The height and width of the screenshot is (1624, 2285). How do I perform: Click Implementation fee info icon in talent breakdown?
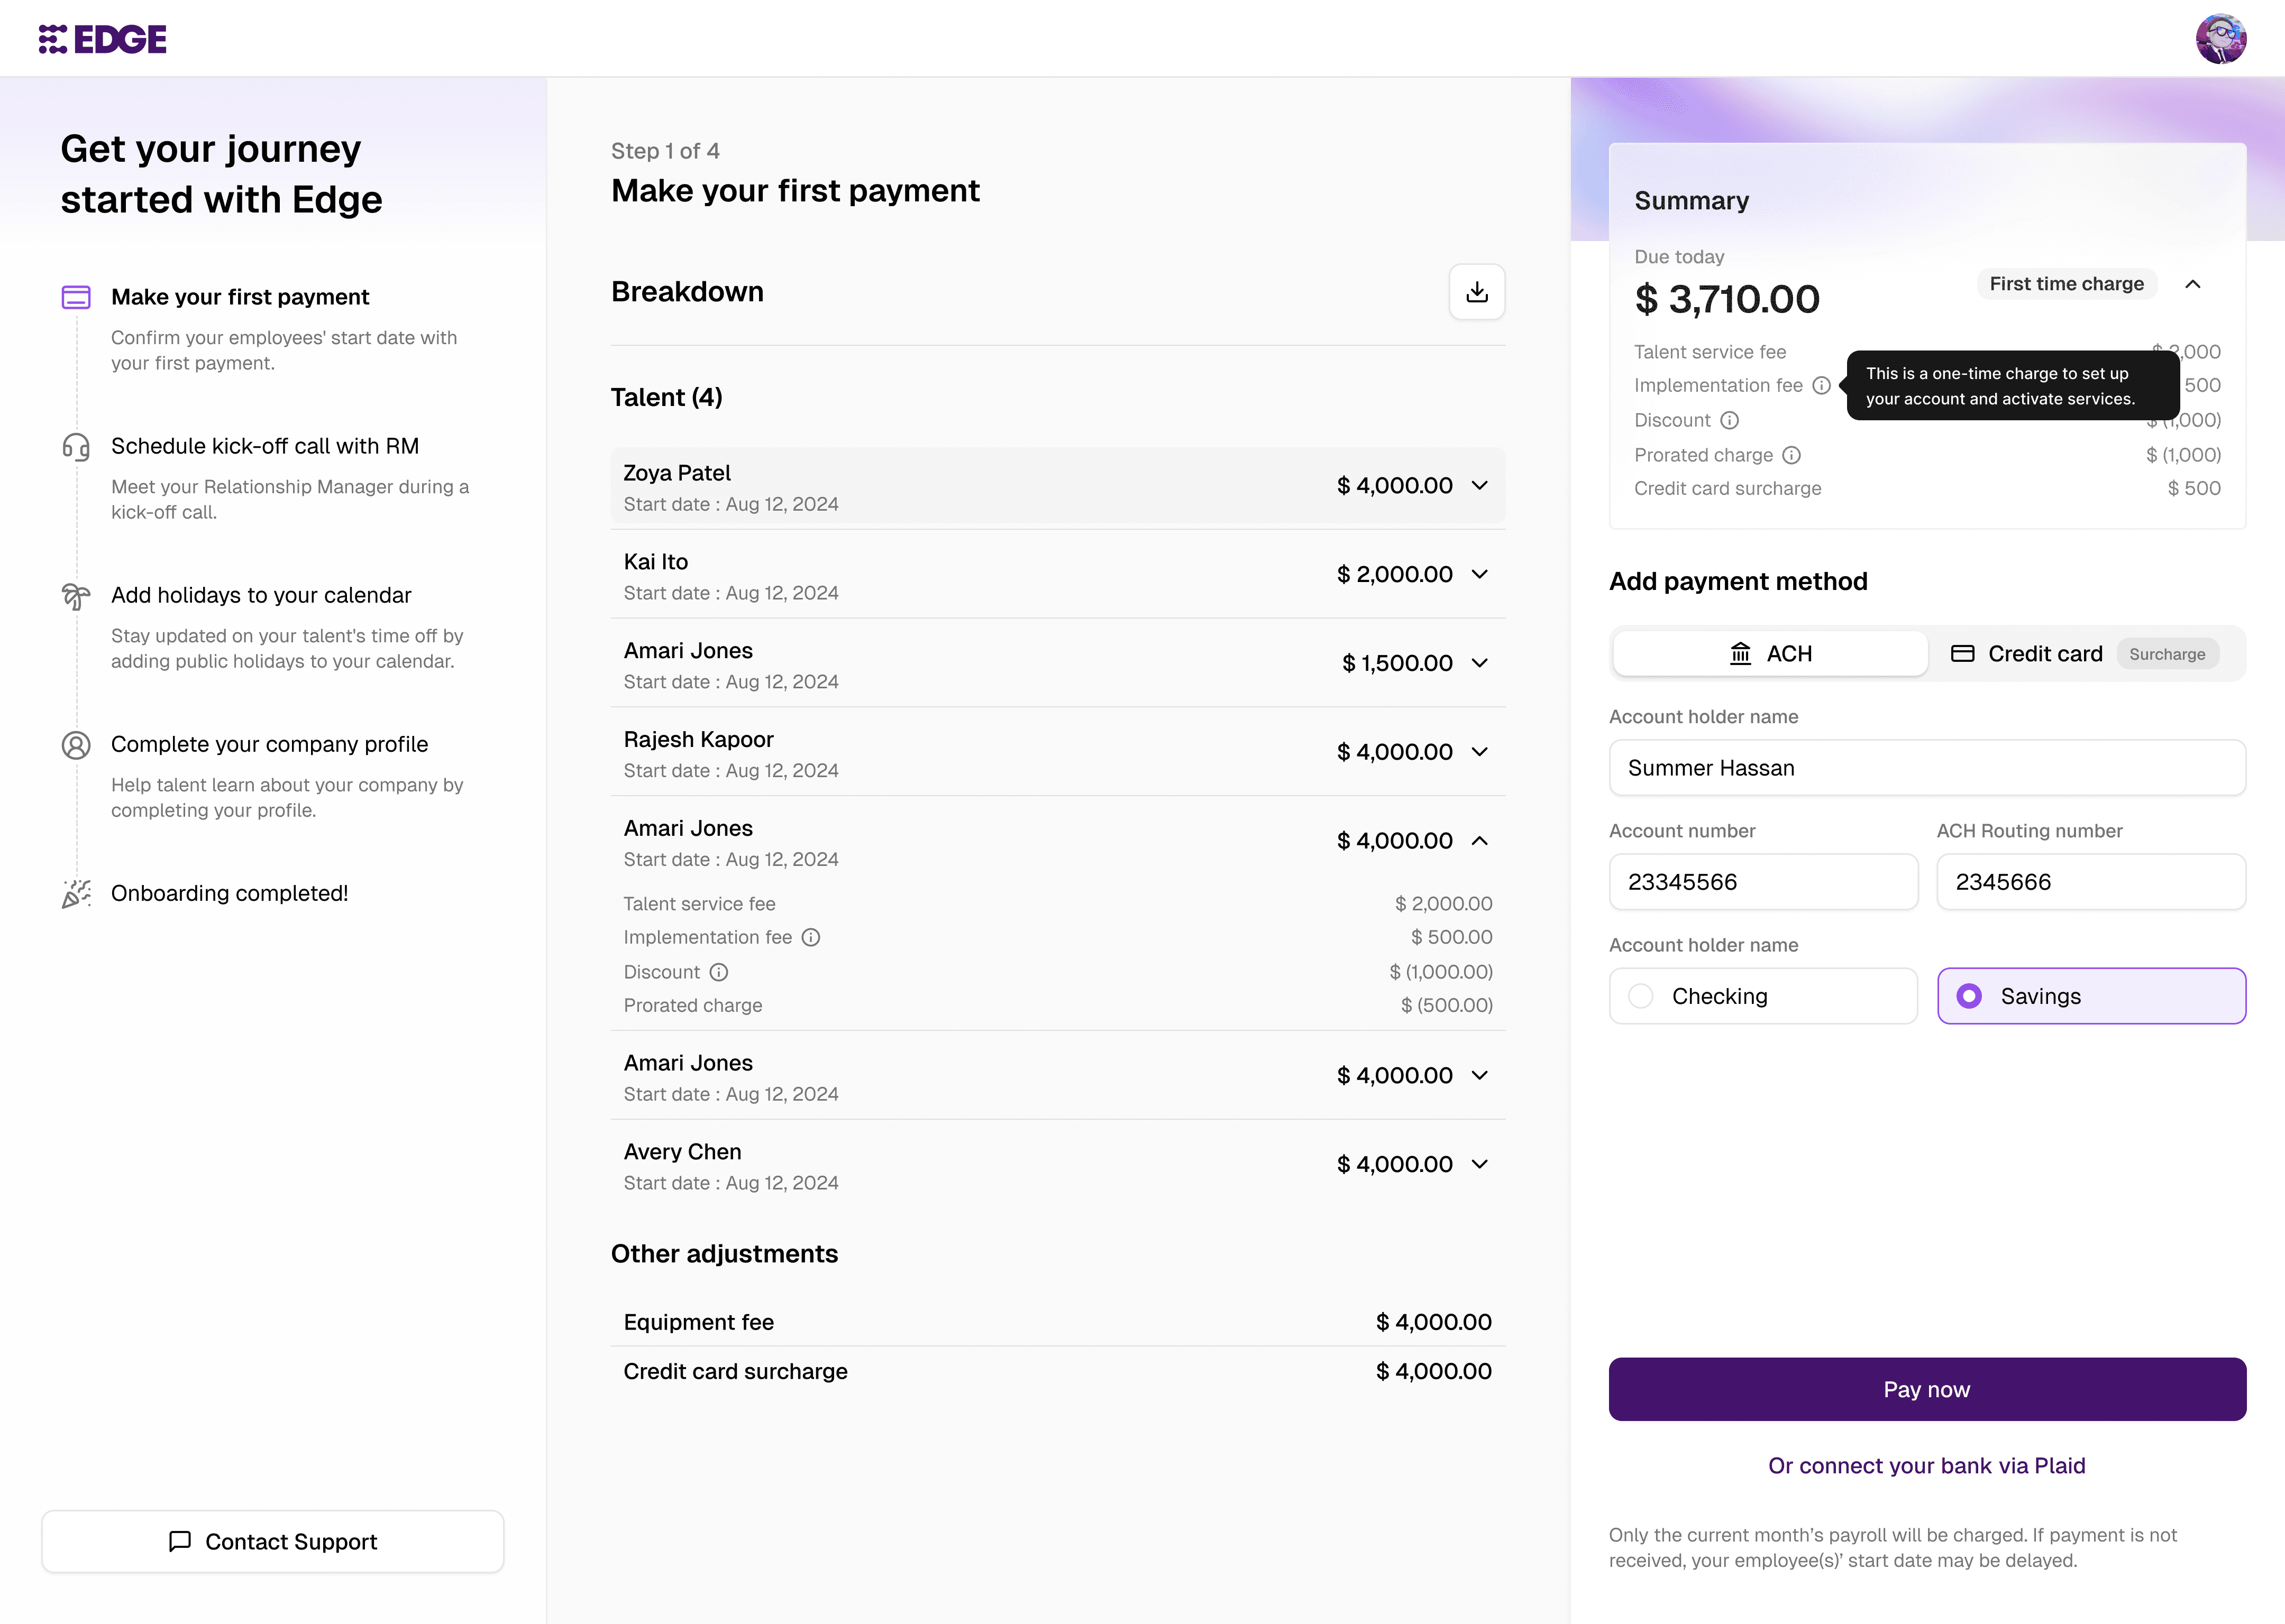[811, 937]
